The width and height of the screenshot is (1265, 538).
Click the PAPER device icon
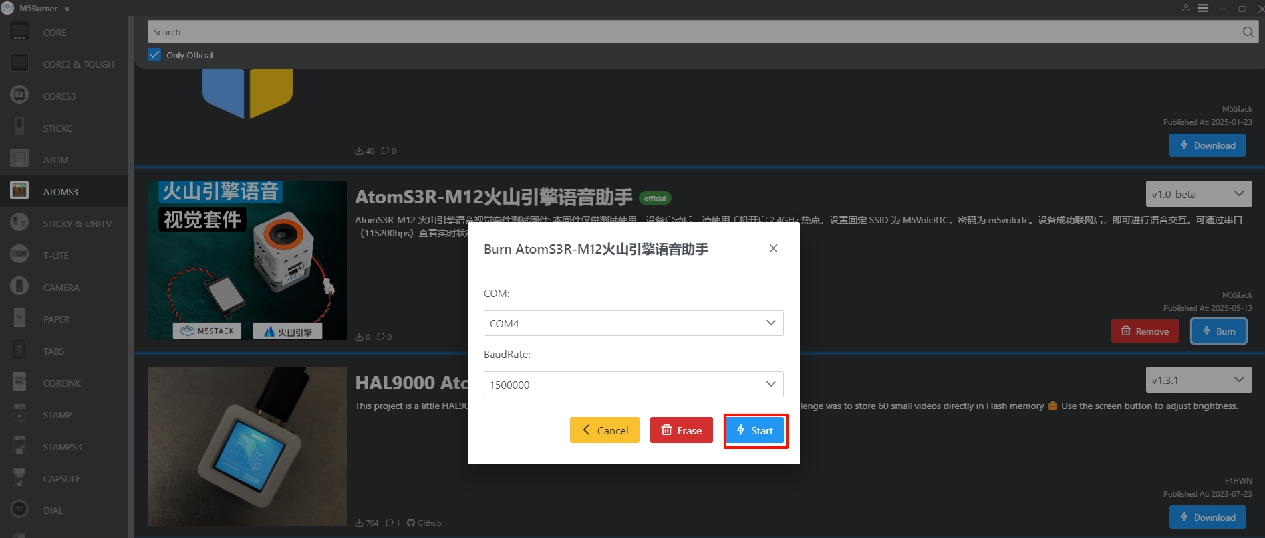click(x=19, y=318)
